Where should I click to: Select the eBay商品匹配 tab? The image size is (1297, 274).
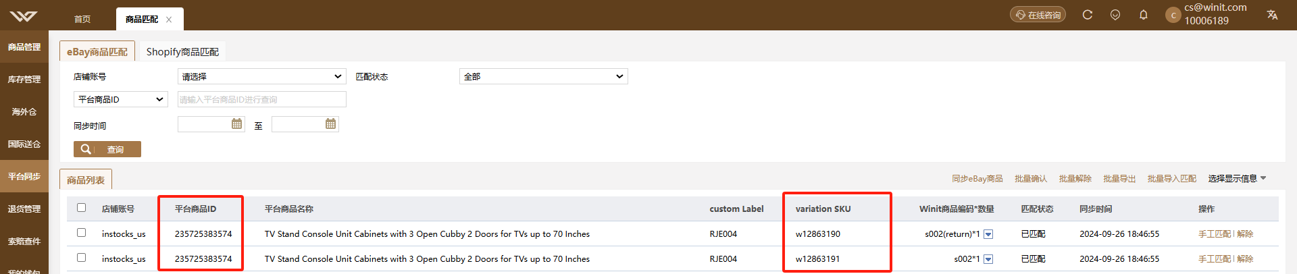coord(97,51)
